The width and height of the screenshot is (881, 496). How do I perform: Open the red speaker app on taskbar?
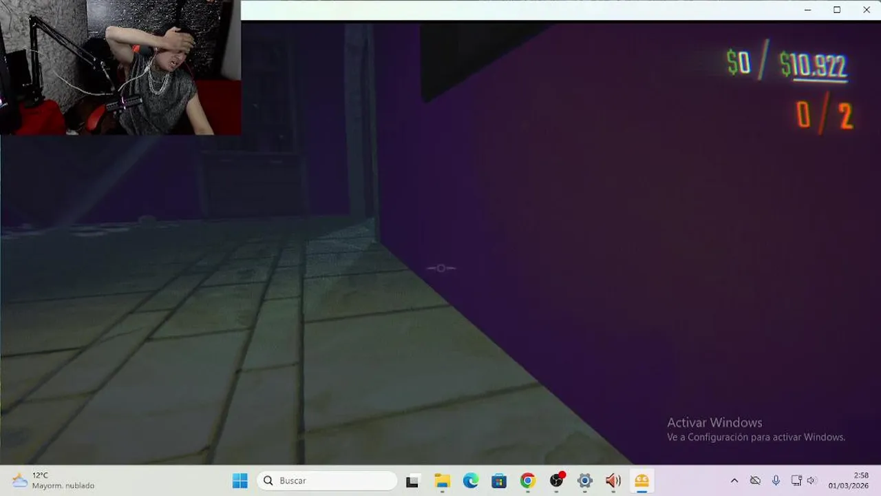613,481
